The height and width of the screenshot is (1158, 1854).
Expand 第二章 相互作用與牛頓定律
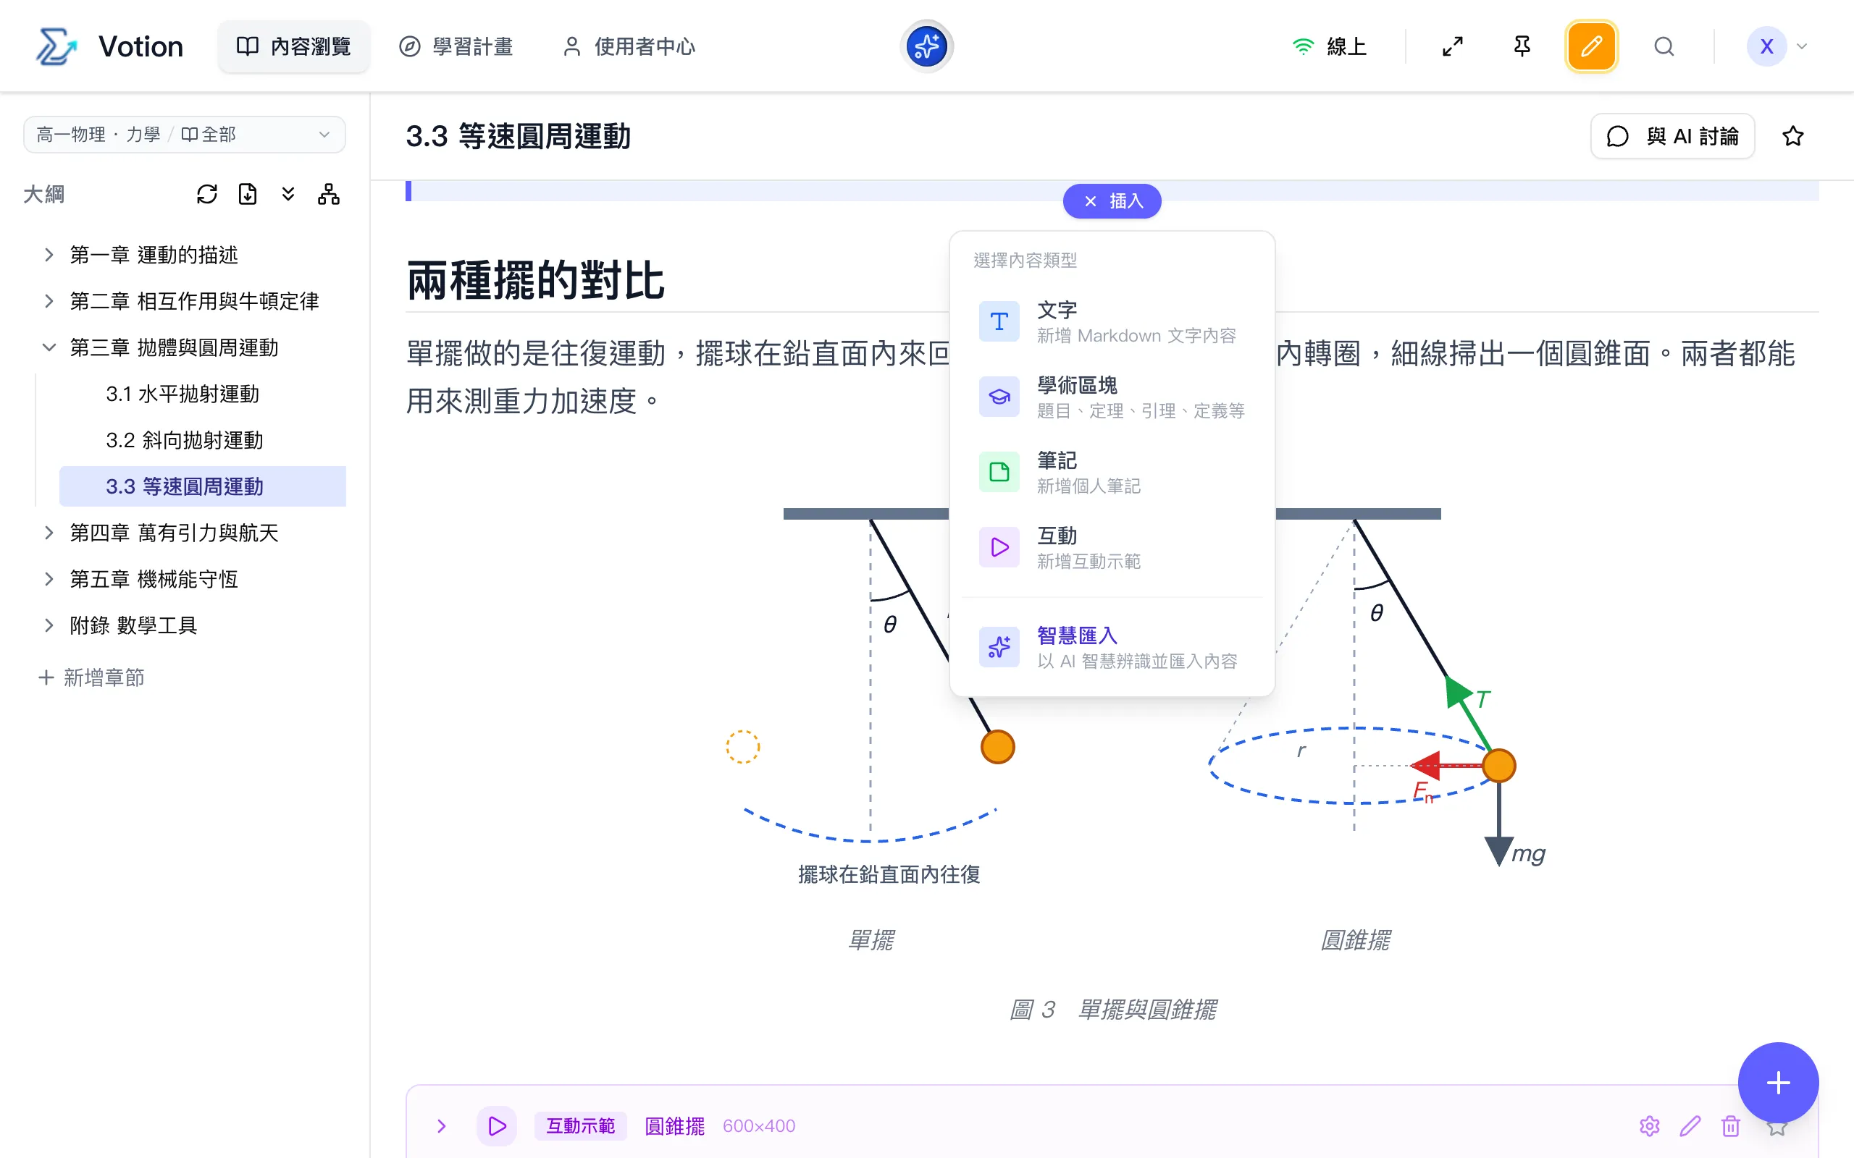point(49,301)
